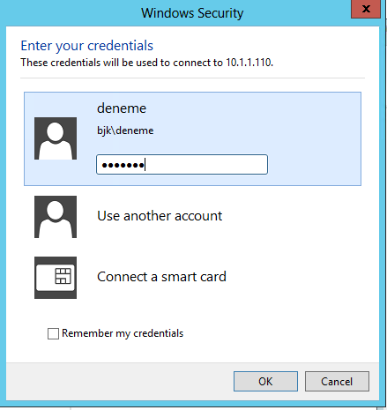This screenshot has width=387, height=410.
Task: Dismiss the dialog with the Cancel button
Action: (337, 382)
